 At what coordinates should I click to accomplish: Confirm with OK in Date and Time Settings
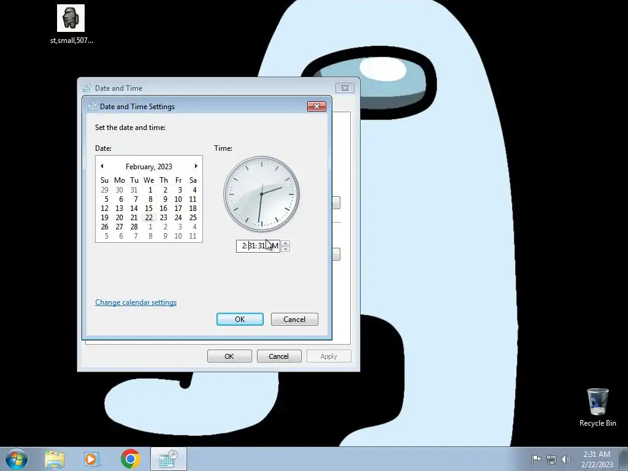[x=240, y=319]
